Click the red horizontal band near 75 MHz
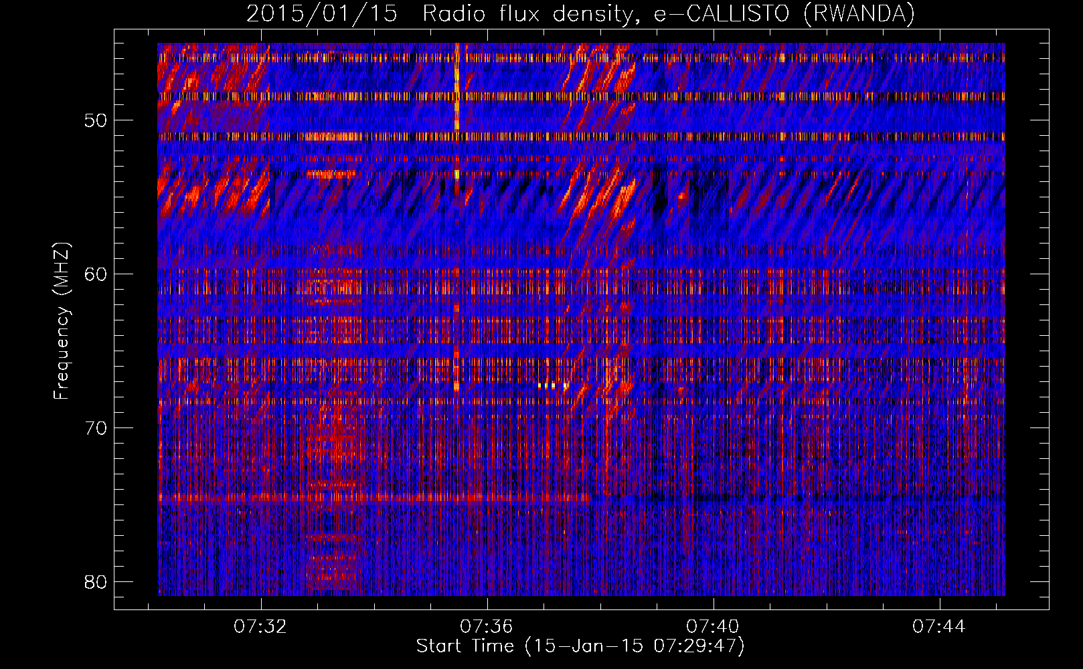Image resolution: width=1083 pixels, height=669 pixels. [375, 498]
